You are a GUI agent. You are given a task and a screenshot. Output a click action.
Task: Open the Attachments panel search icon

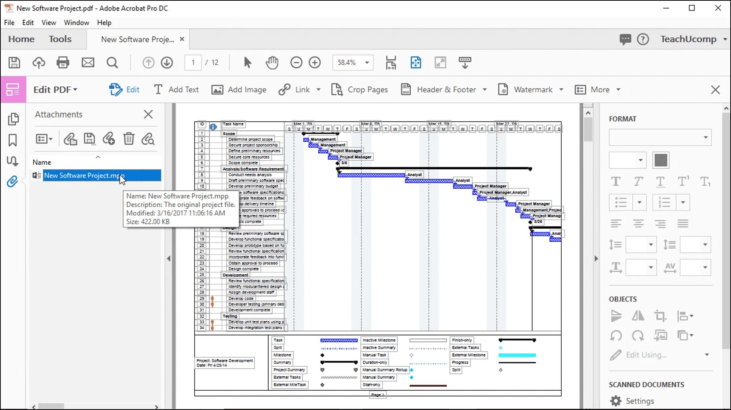pyautogui.click(x=148, y=139)
